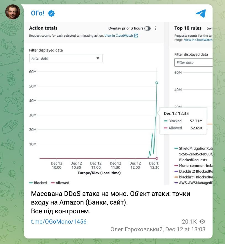This screenshot has width=225, height=244.
Task: Select blacklist1 BlockedRequests legend entry
Action: tap(195, 177)
